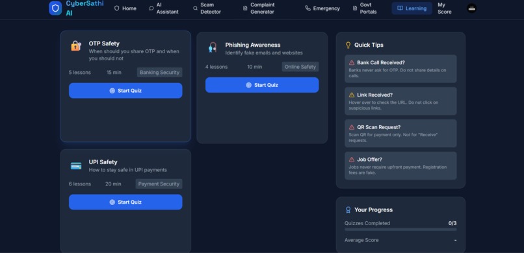The image size is (524, 253).
Task: Click the Govt Portals document icon
Action: [x=354, y=8]
